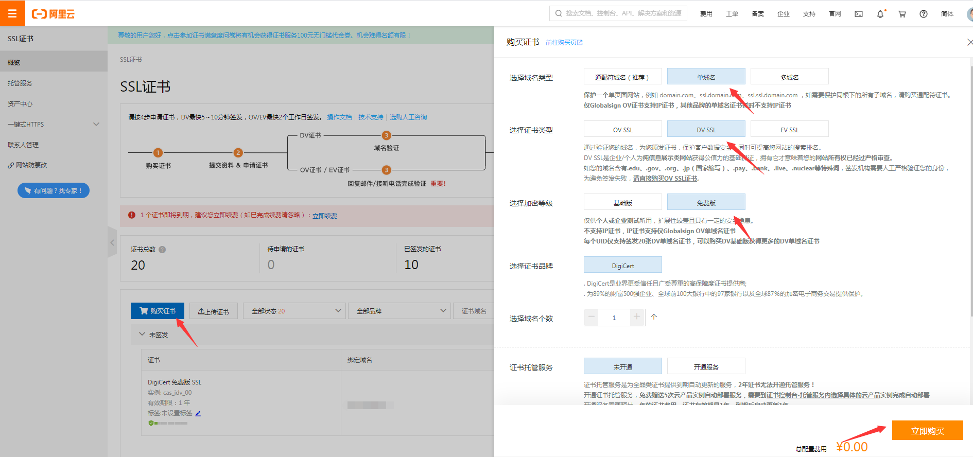The image size is (973, 457).
Task: Decrease domain count with minus
Action: point(591,318)
